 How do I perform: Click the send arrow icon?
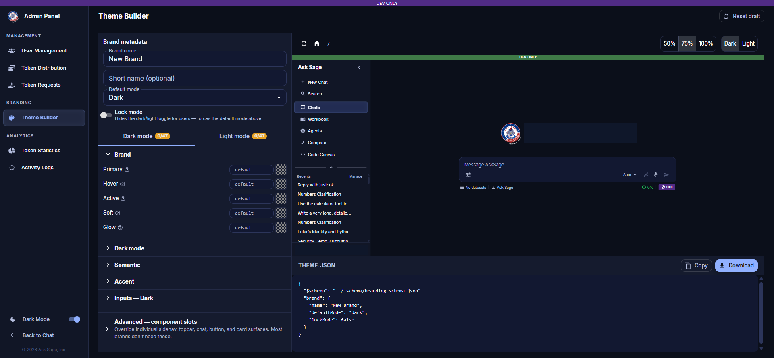tap(666, 175)
